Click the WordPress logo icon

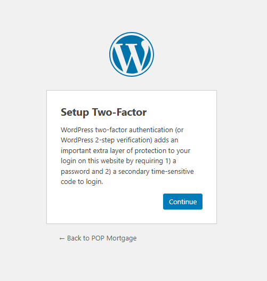[132, 54]
